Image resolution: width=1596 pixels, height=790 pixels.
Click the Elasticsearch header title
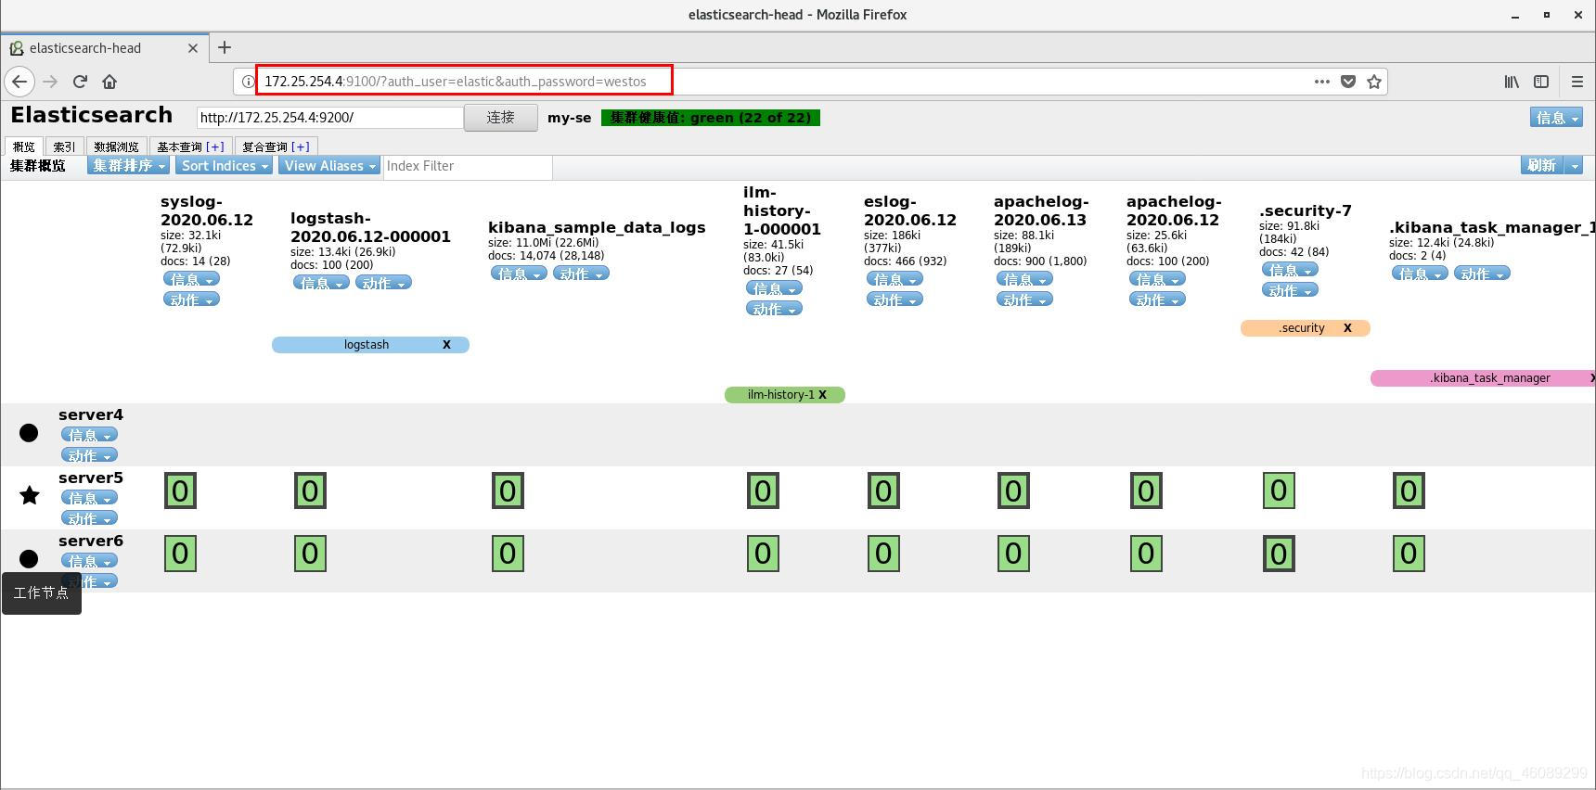(x=91, y=115)
